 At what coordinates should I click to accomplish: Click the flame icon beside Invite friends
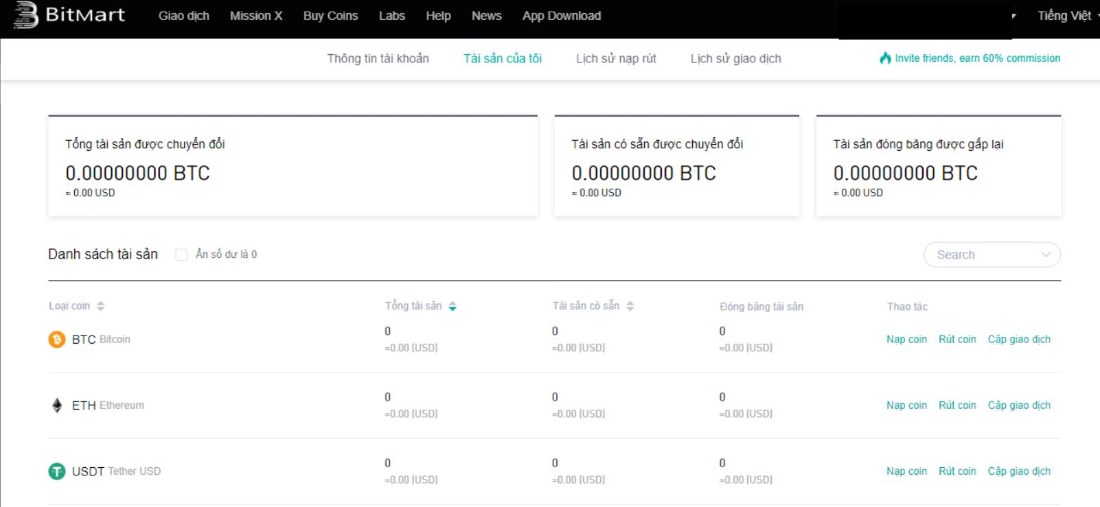point(886,58)
